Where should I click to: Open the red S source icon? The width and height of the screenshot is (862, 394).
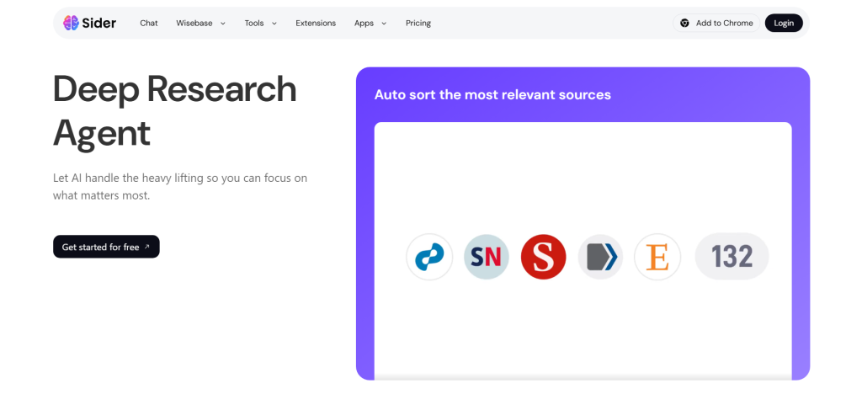tap(543, 257)
